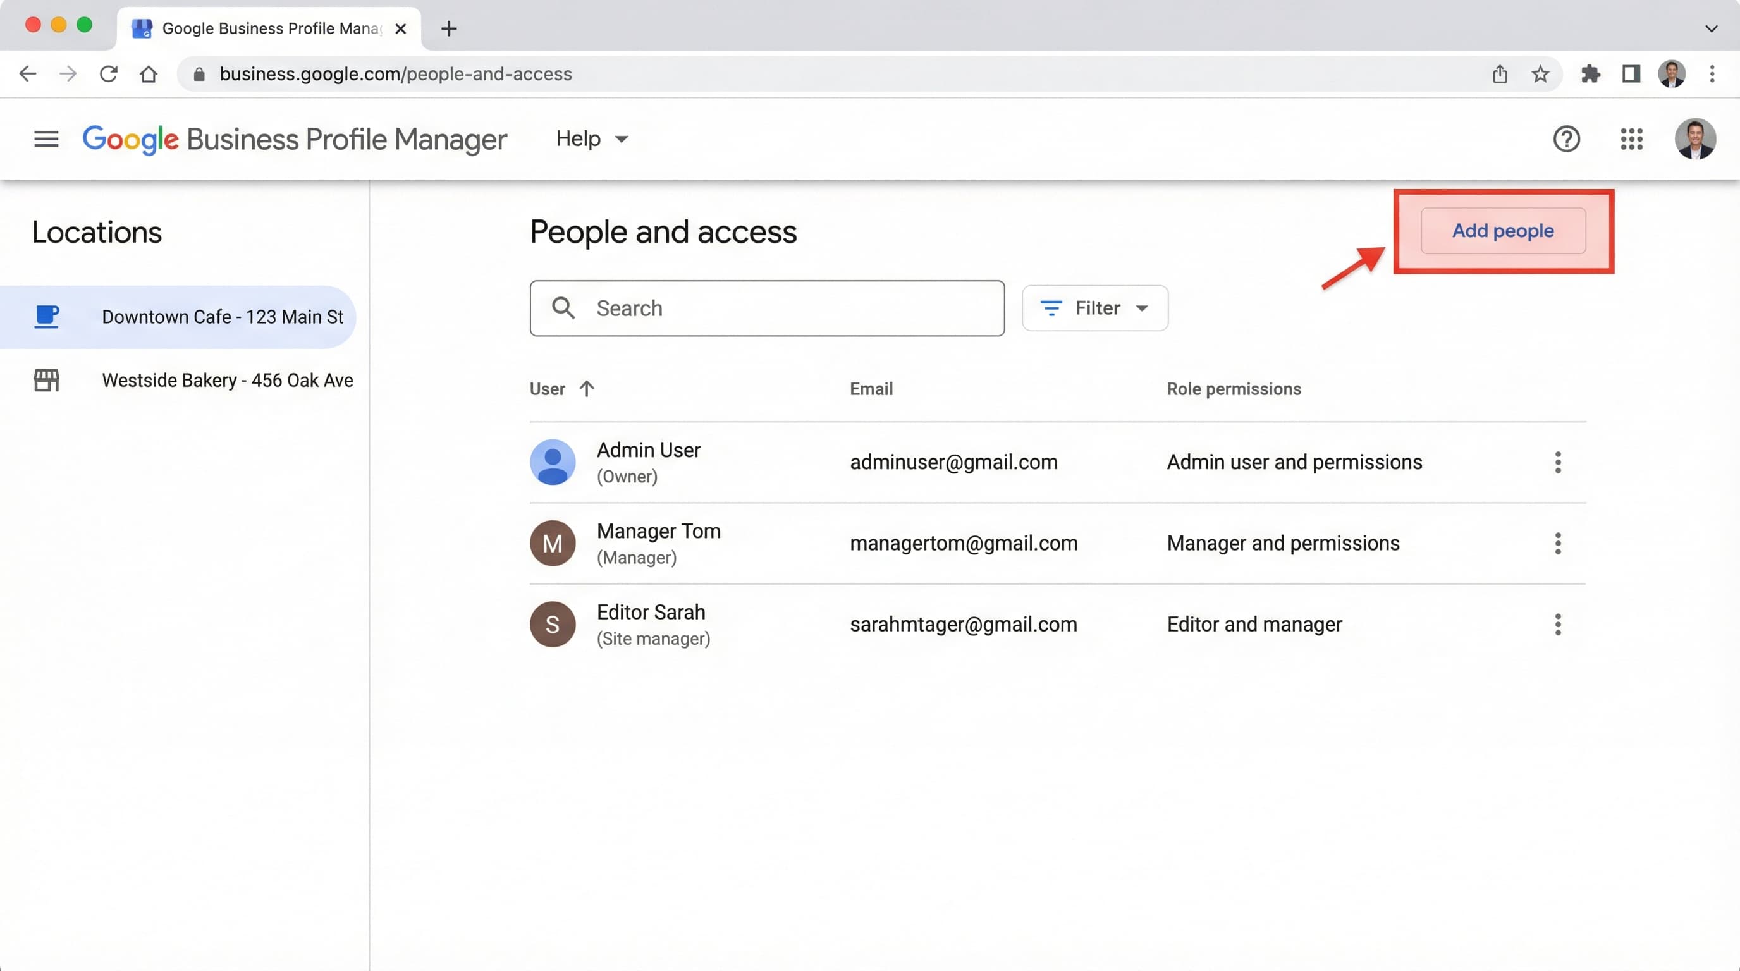Image resolution: width=1740 pixels, height=971 pixels.
Task: Go back in browser history
Action: (28, 73)
